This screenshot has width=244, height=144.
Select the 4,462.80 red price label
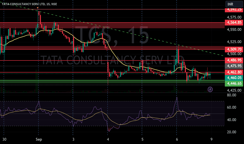coord(234,72)
